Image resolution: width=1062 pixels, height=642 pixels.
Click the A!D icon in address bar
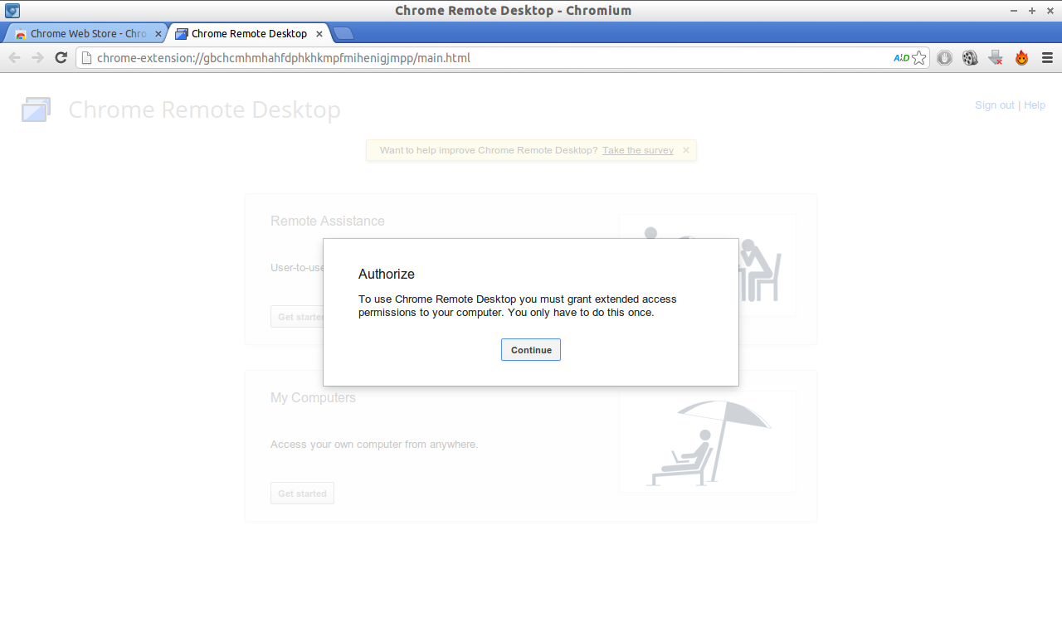tap(901, 58)
